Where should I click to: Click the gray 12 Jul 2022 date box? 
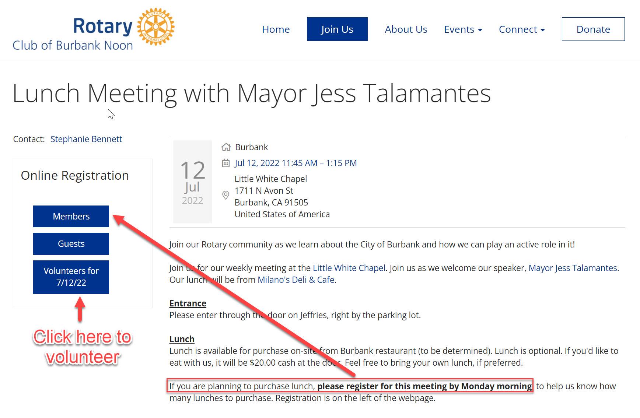(x=192, y=182)
